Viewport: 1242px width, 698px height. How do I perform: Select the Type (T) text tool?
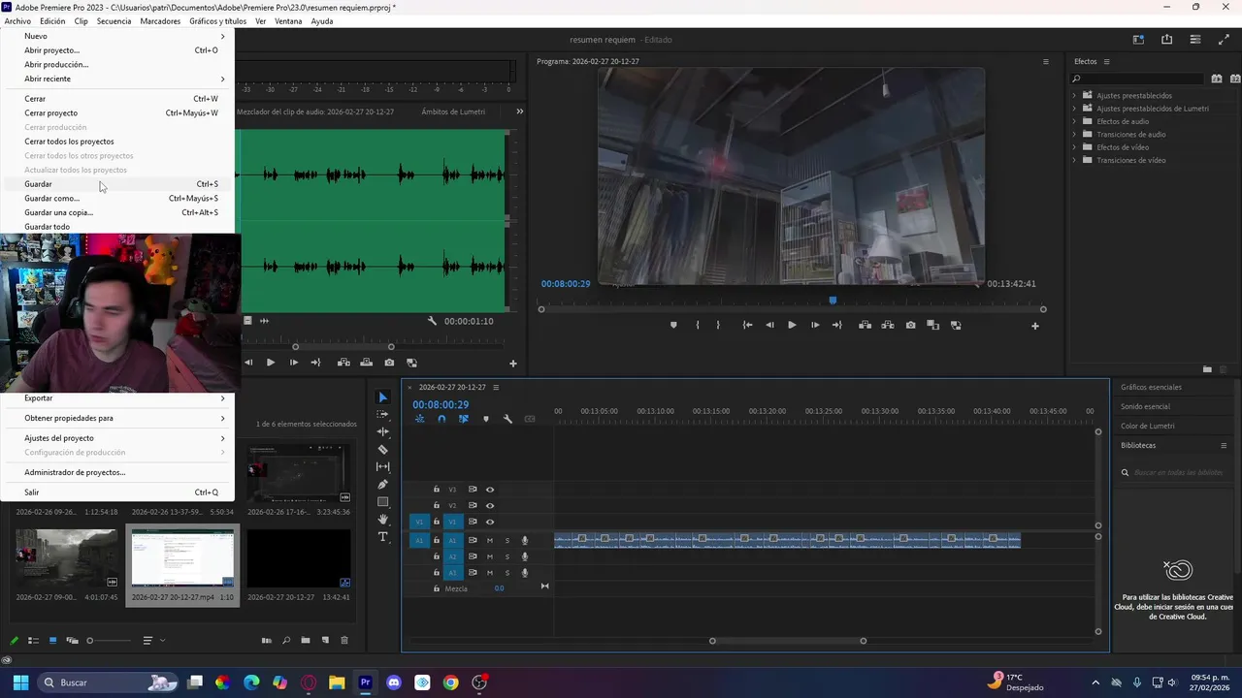click(x=382, y=537)
